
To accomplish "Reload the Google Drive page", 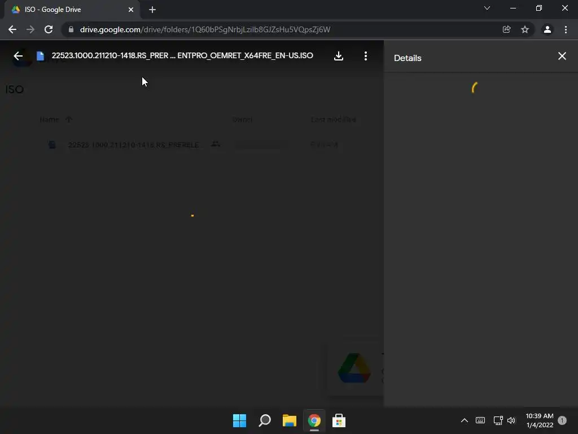I will (x=49, y=29).
